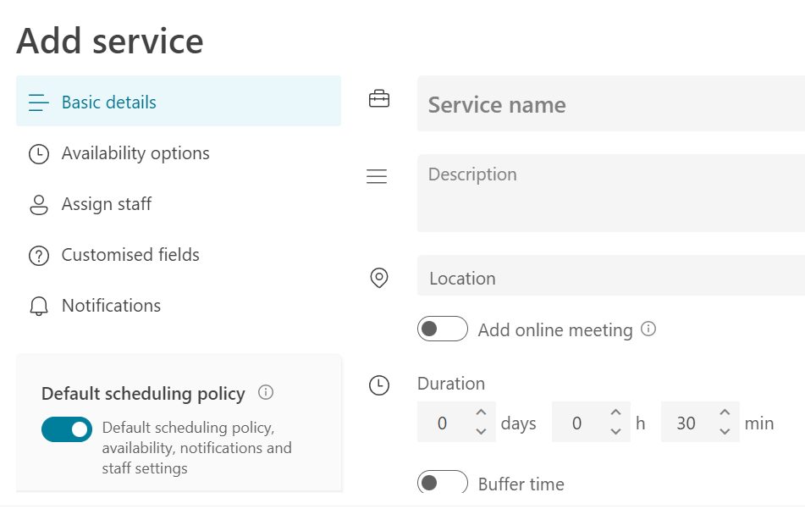This screenshot has height=509, width=805.
Task: Click the clock icon next to Duration
Action: 379,385
